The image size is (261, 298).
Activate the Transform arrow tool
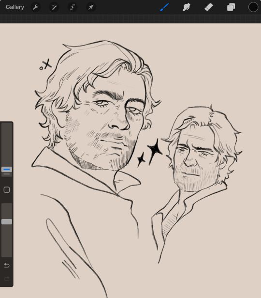(91, 7)
